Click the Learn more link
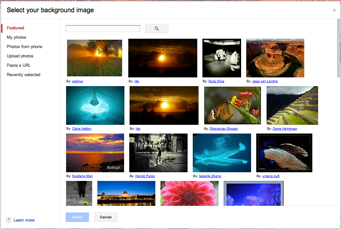Image resolution: width=341 pixels, height=229 pixels. pyautogui.click(x=24, y=220)
